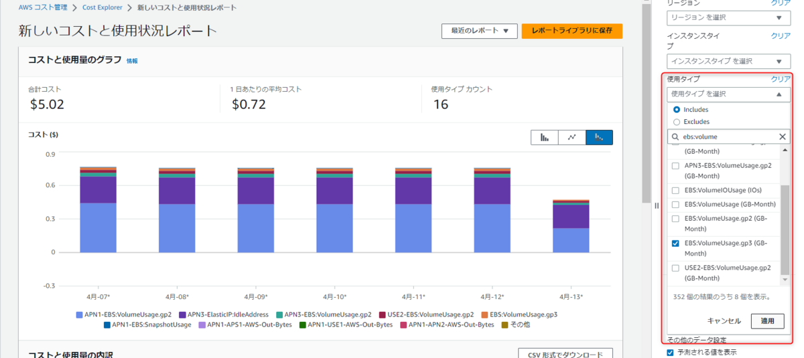Click コストと使用量の内訳 heading

(x=70, y=354)
